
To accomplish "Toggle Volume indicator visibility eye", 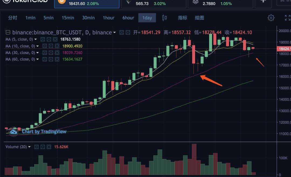I will (x=37, y=147).
